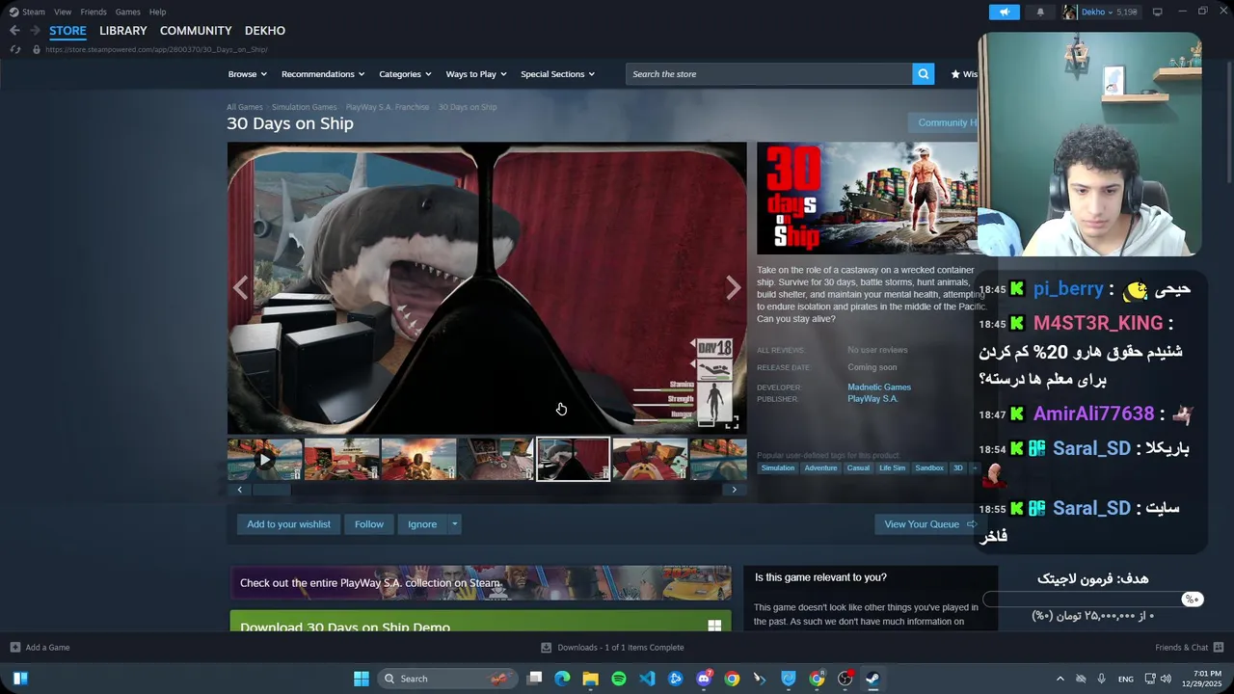Click Add to your wishlist
This screenshot has width=1234, height=694.
[288, 524]
